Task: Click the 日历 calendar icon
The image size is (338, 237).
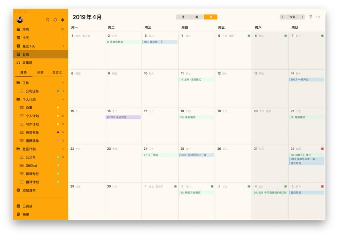Action: (18, 54)
